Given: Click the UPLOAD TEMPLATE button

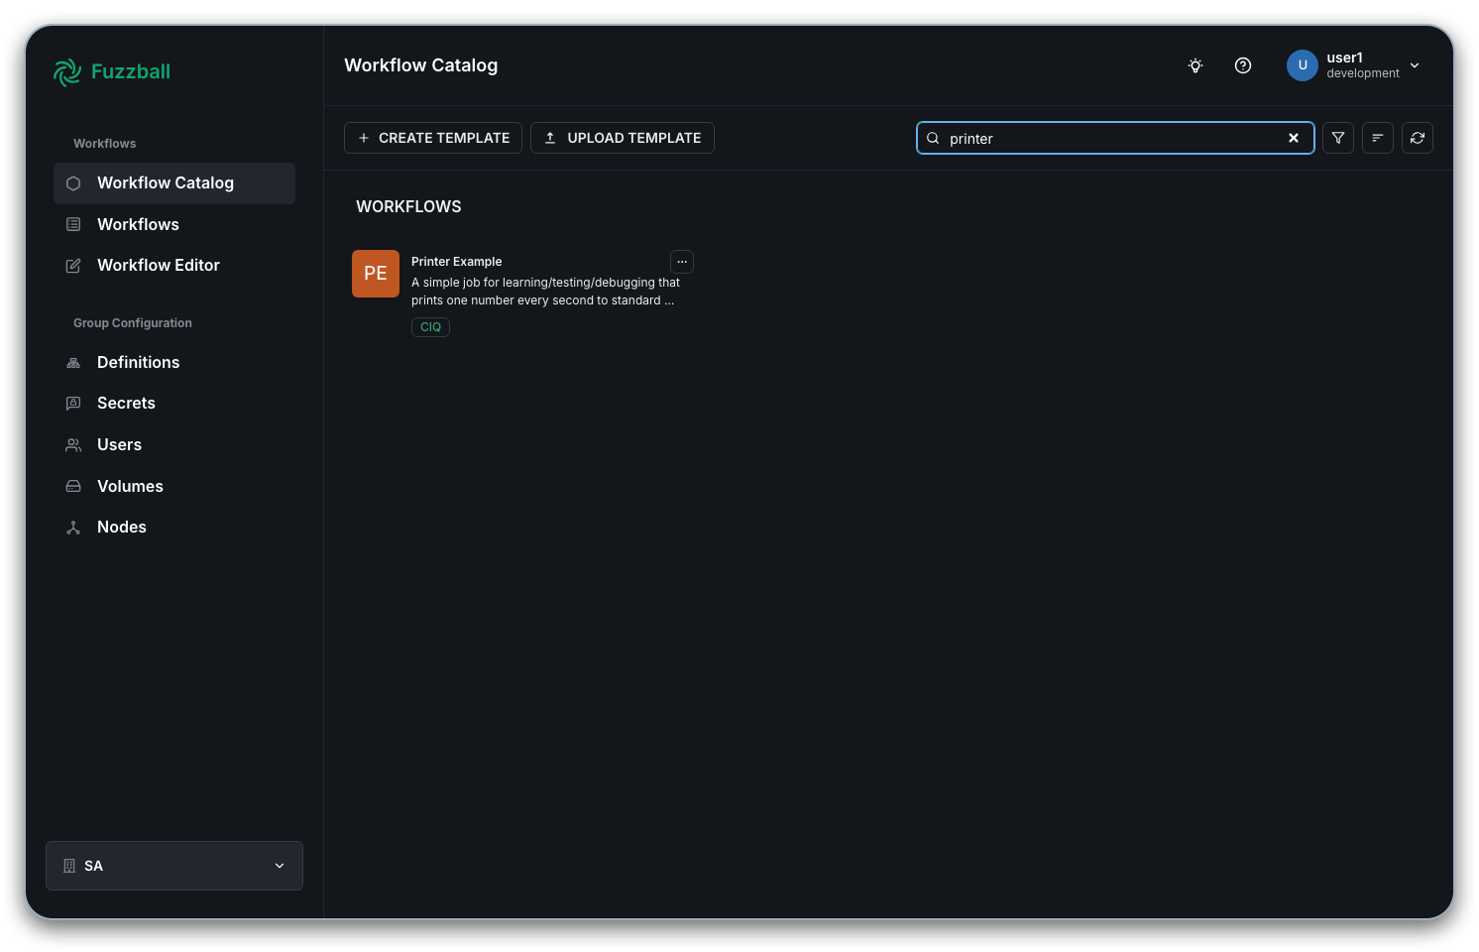Looking at the screenshot, I should pyautogui.click(x=623, y=138).
